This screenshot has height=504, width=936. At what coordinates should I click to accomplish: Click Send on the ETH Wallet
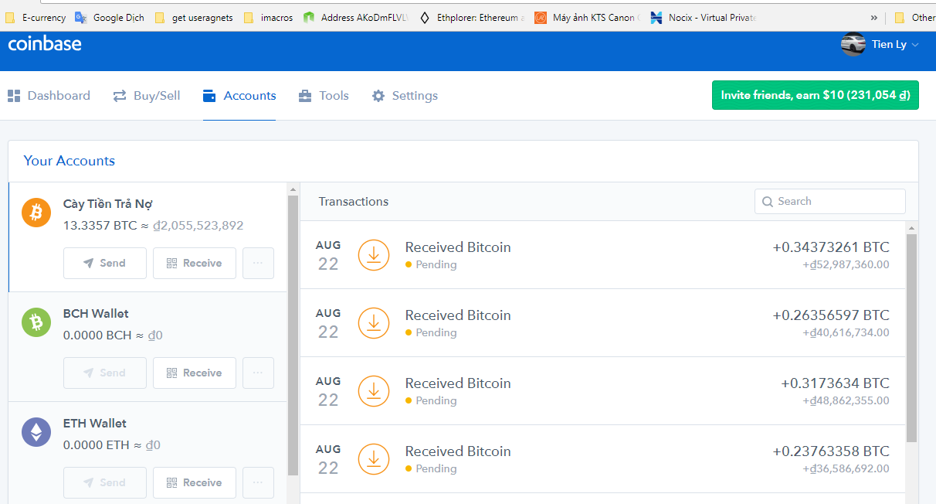coord(105,483)
